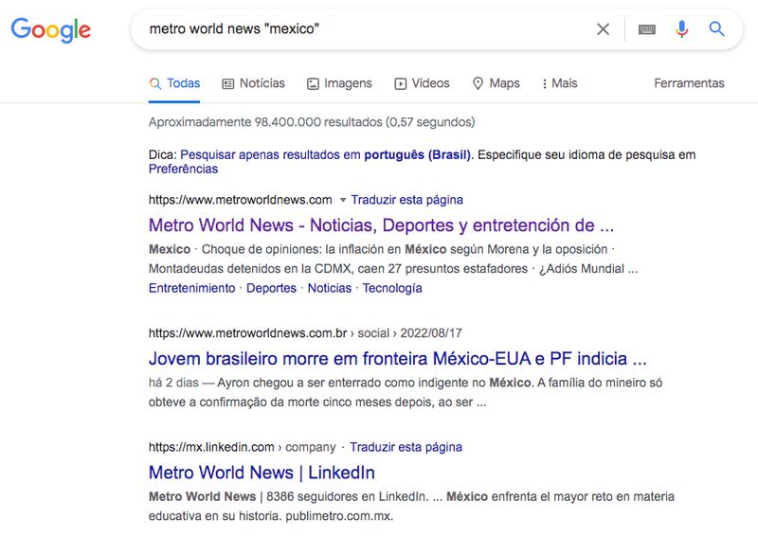758x537 pixels.
Task: Open the Maps tab
Action: coord(496,83)
